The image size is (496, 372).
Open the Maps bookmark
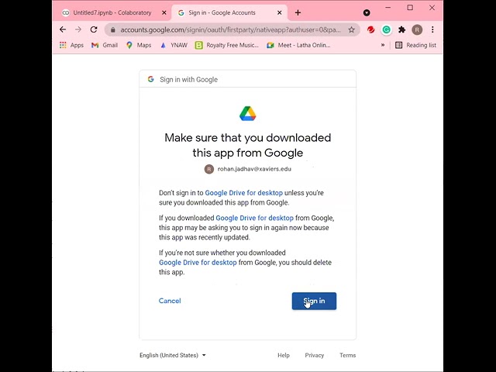coord(139,45)
